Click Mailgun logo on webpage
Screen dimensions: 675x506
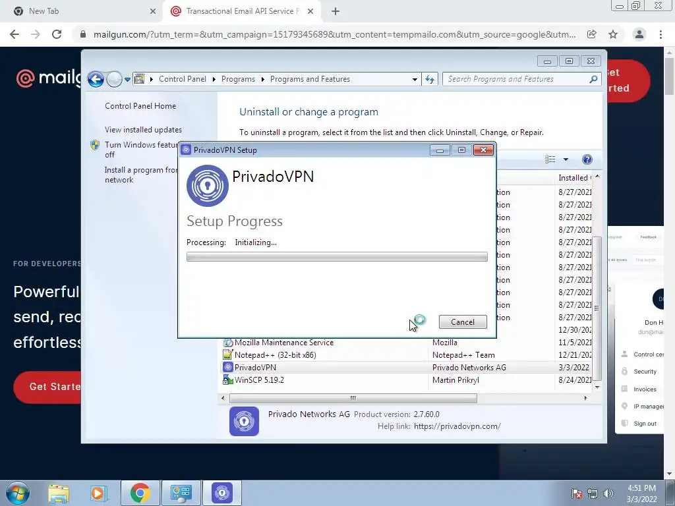[x=49, y=78]
